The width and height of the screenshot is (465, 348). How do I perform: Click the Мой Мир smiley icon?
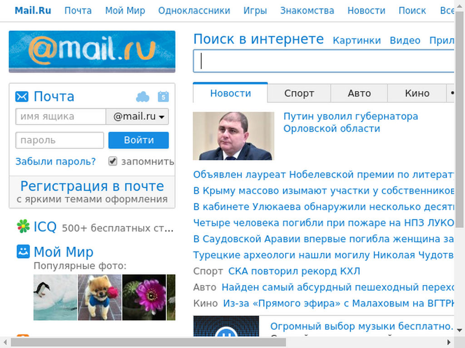pos(23,251)
